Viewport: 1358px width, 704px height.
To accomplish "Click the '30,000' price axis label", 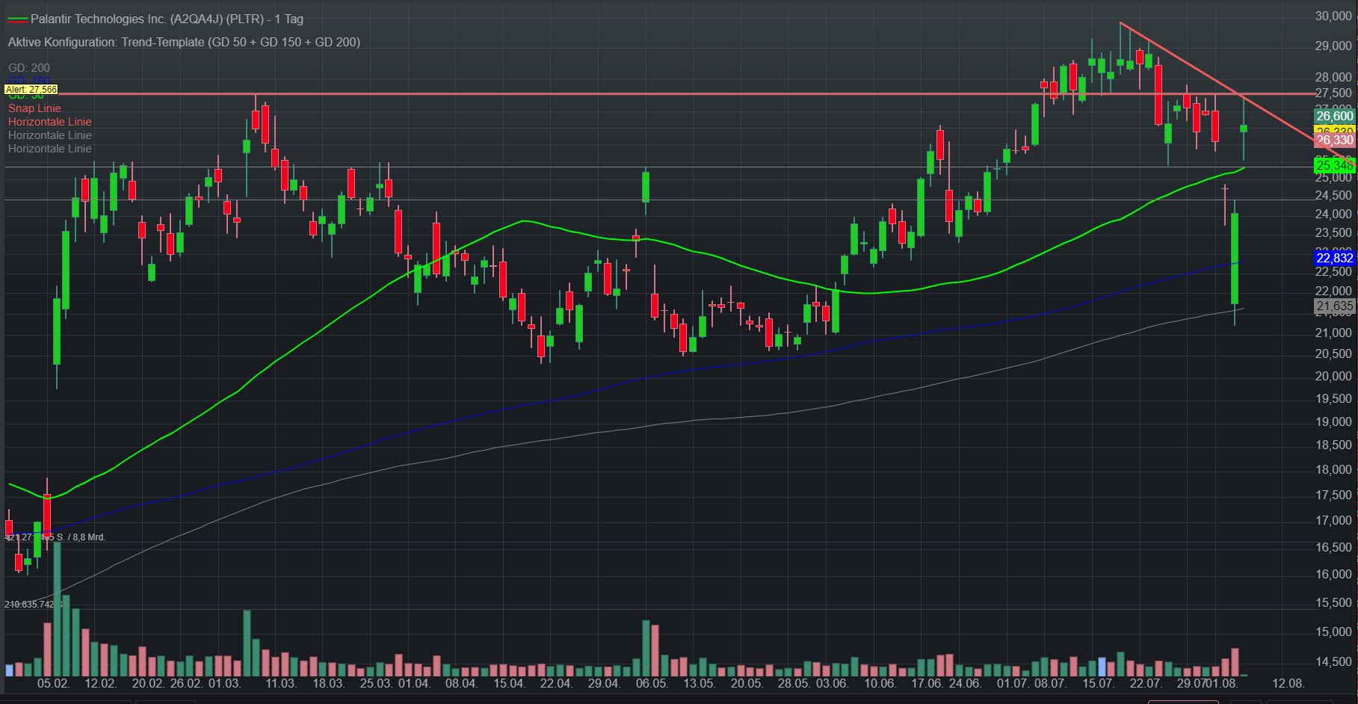I will [1334, 16].
